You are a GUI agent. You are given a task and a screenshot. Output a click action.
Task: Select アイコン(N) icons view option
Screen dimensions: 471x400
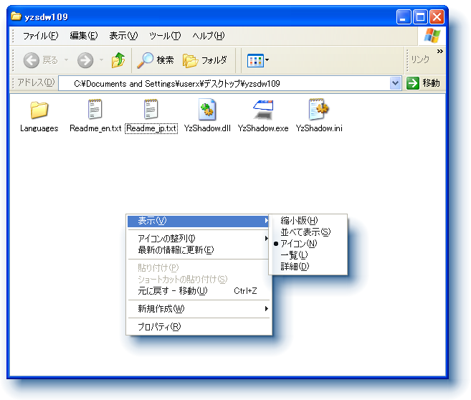[308, 244]
